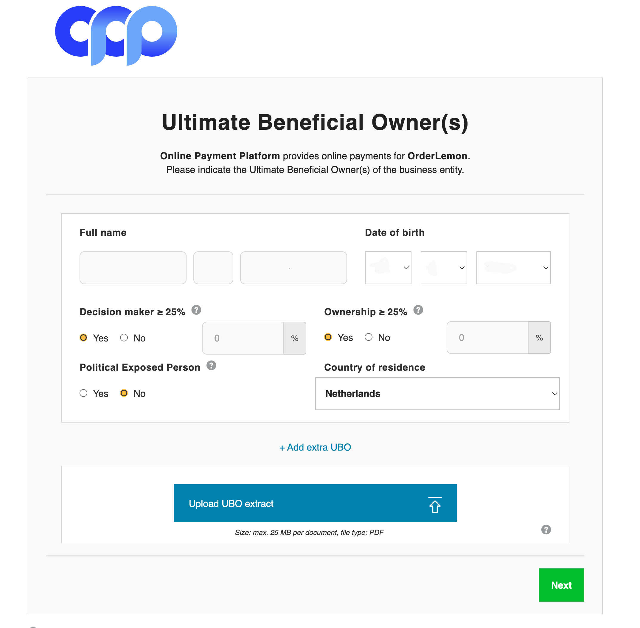Click the Political Exposed Person help icon
This screenshot has height=628, width=640.
(x=211, y=366)
